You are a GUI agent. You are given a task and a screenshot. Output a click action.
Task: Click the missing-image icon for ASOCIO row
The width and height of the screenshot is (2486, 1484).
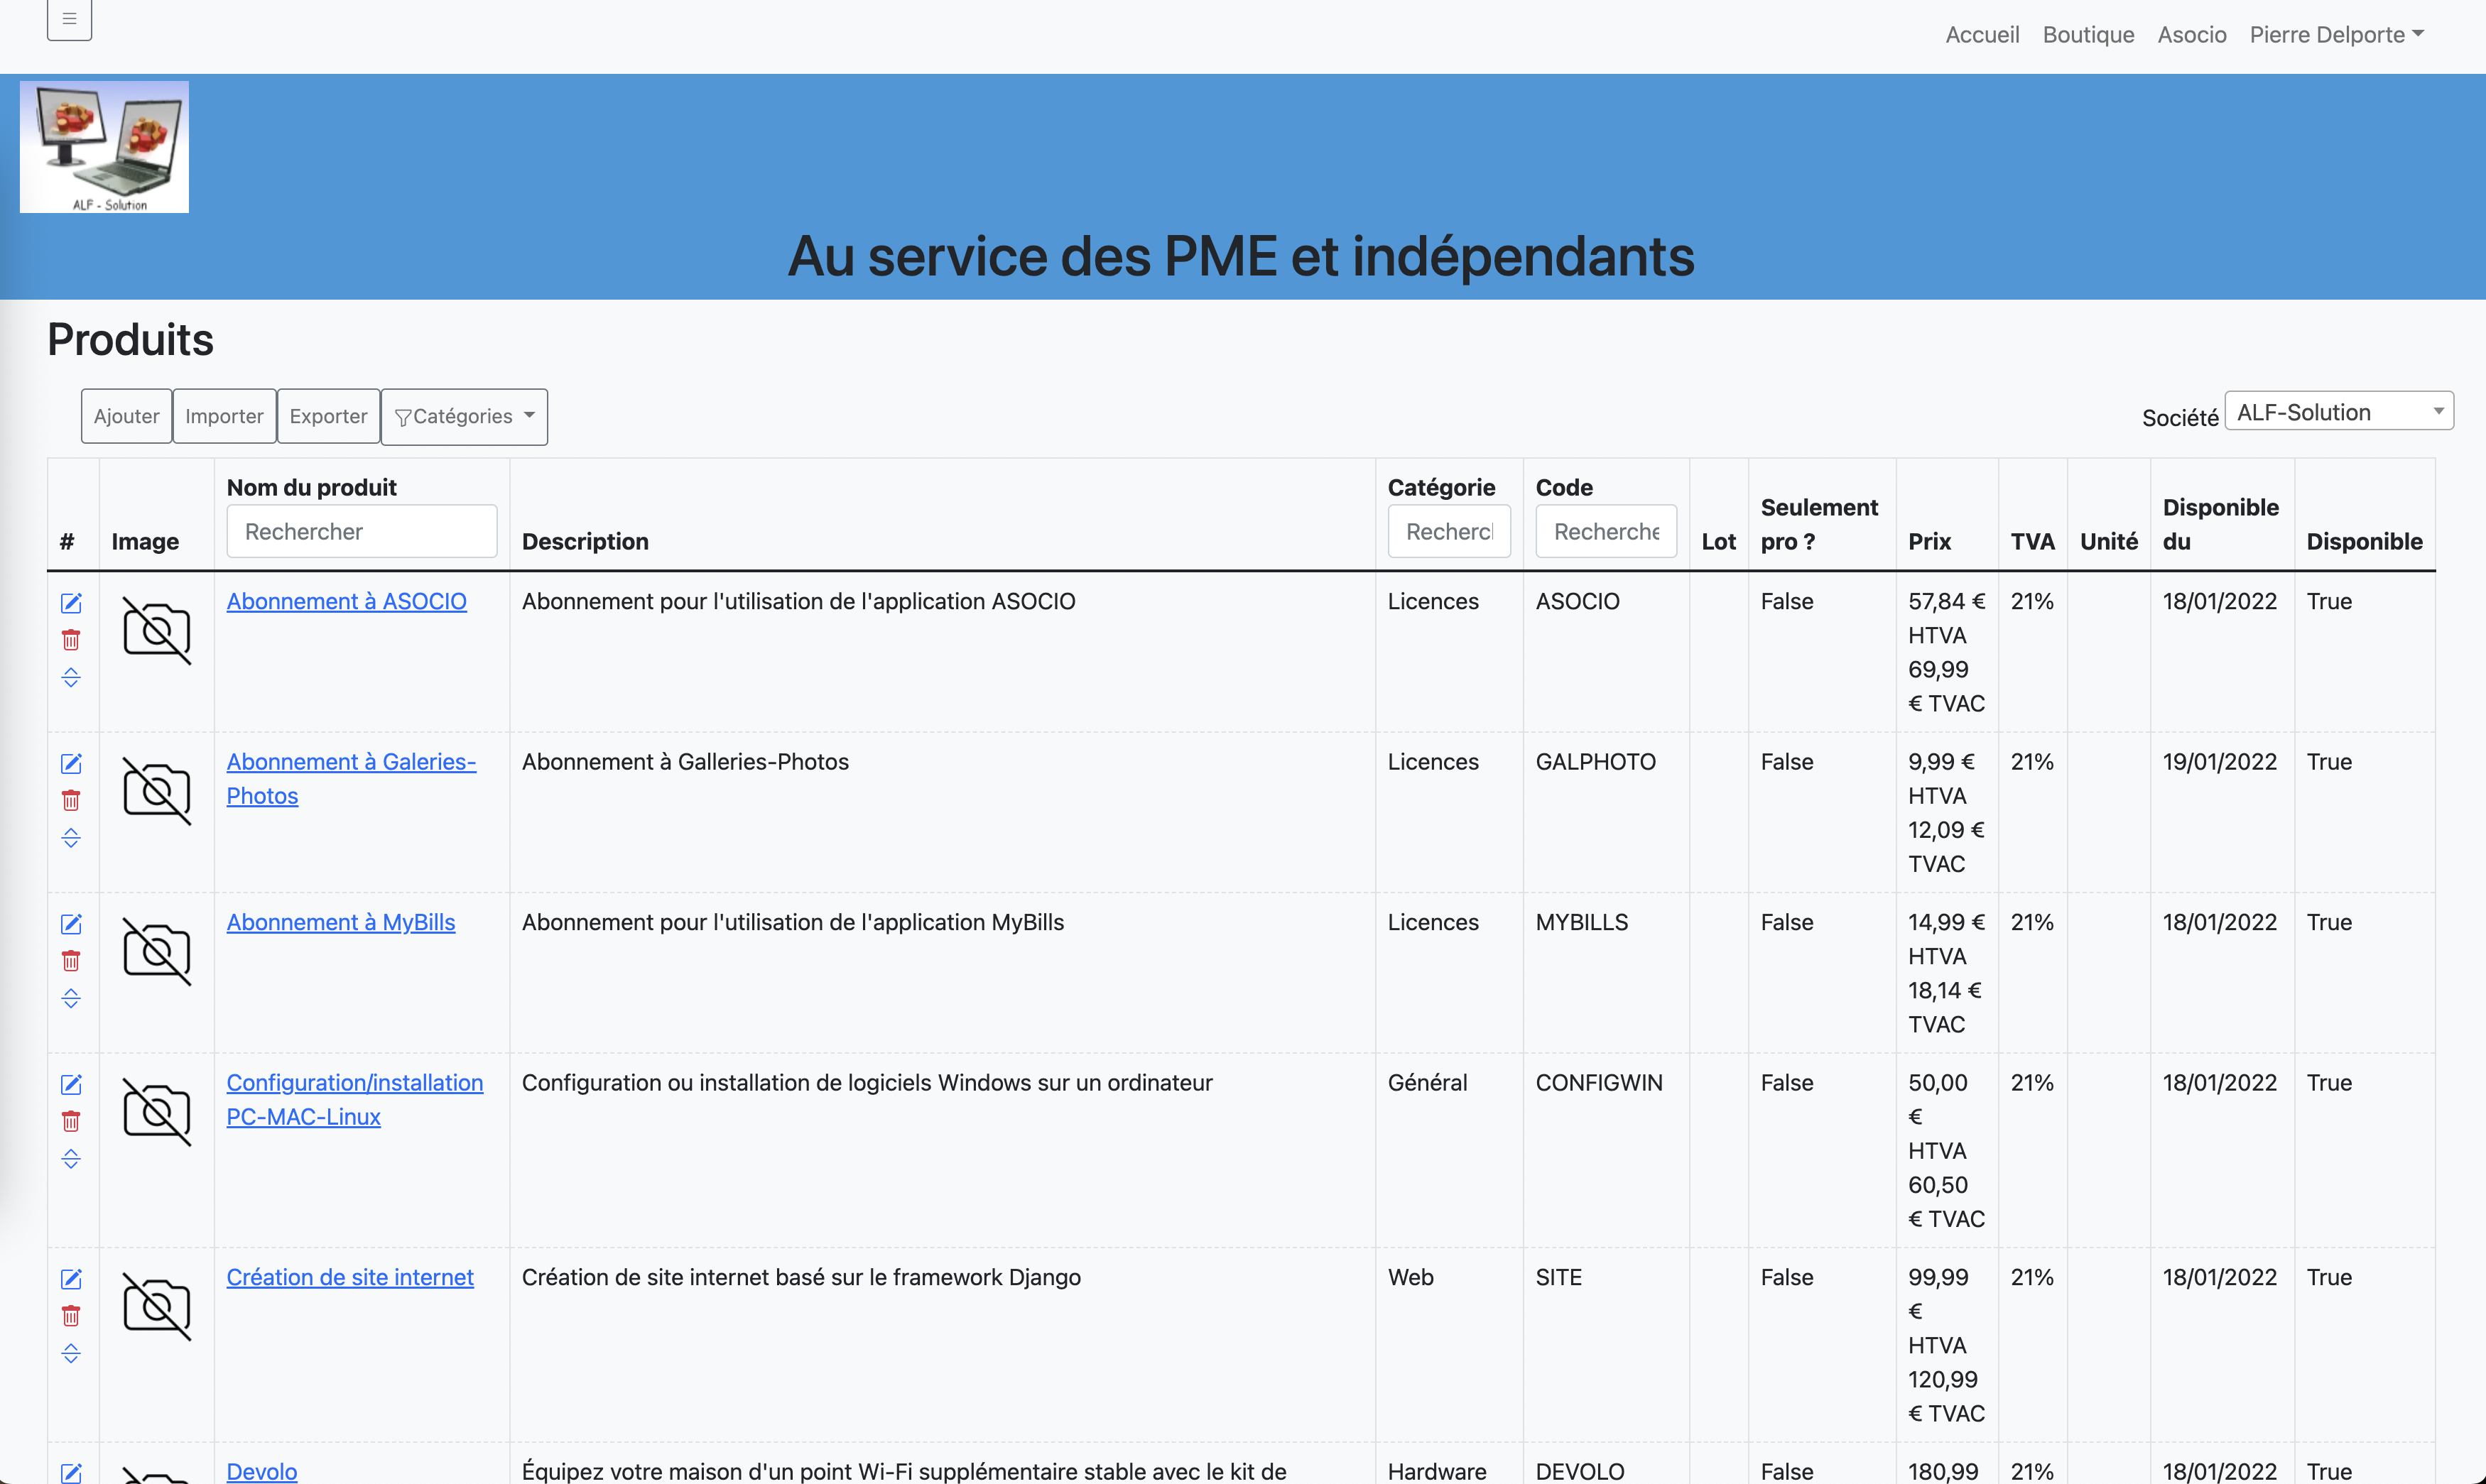[x=156, y=630]
